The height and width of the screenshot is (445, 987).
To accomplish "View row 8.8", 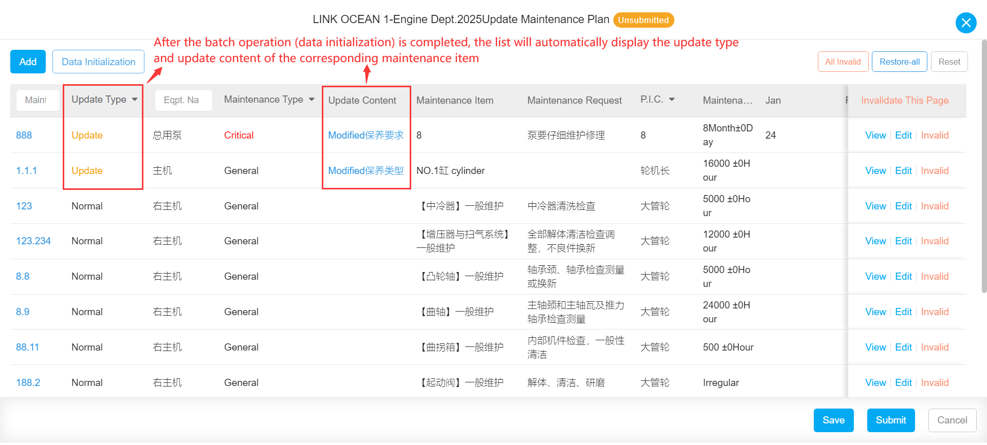I will pos(875,277).
